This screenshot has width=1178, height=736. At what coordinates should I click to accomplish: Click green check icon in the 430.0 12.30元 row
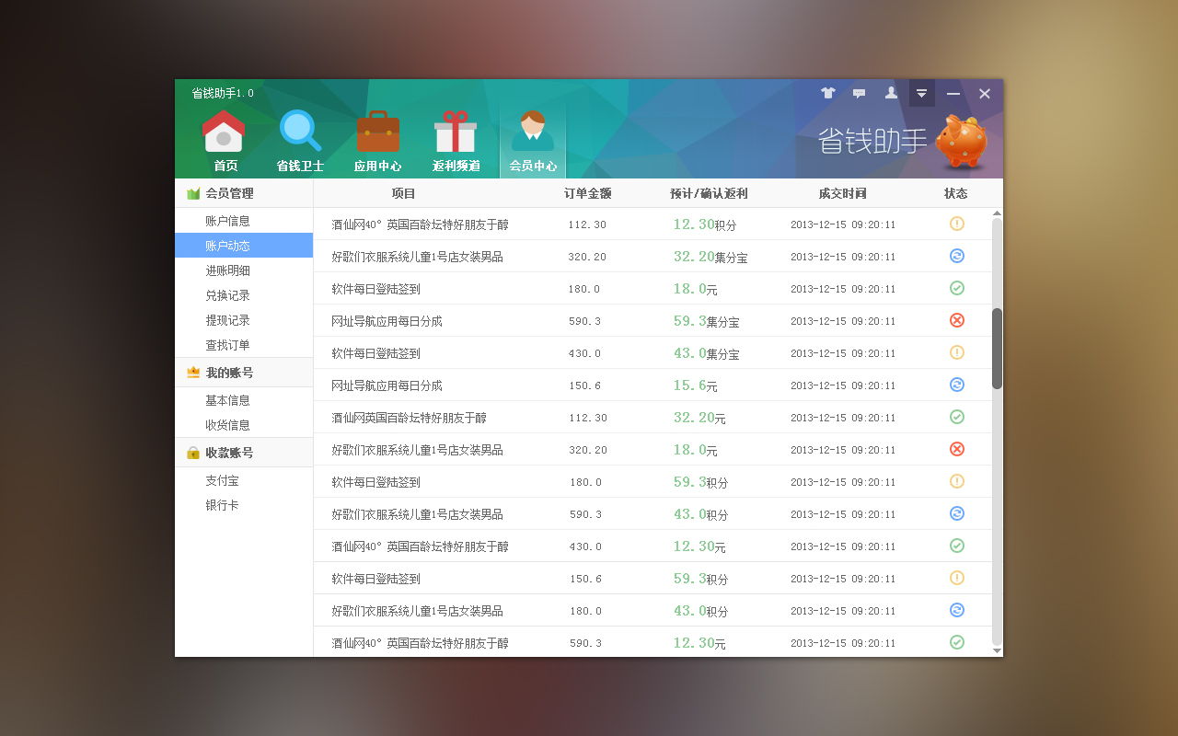[x=957, y=546]
